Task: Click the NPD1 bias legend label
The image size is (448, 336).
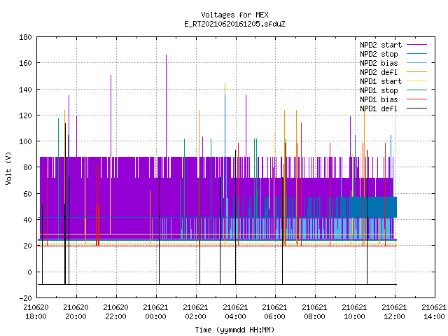Action: (379, 99)
